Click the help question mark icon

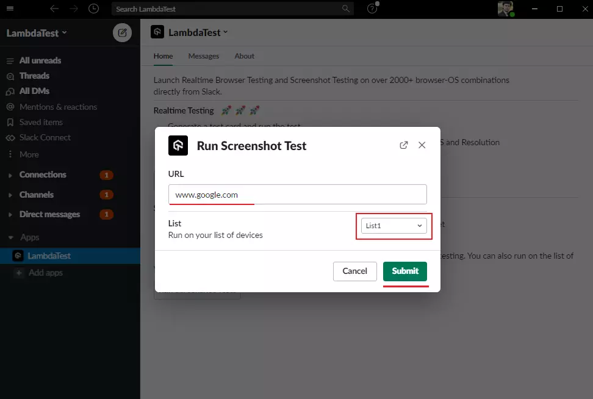point(372,9)
